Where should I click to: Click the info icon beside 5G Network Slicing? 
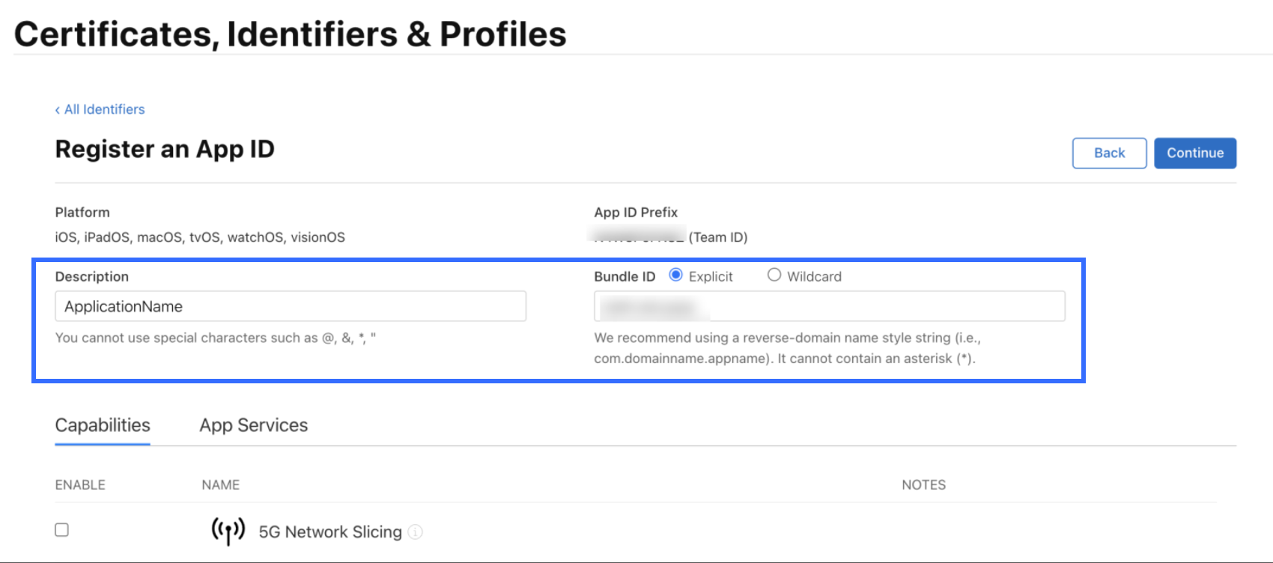tap(416, 532)
